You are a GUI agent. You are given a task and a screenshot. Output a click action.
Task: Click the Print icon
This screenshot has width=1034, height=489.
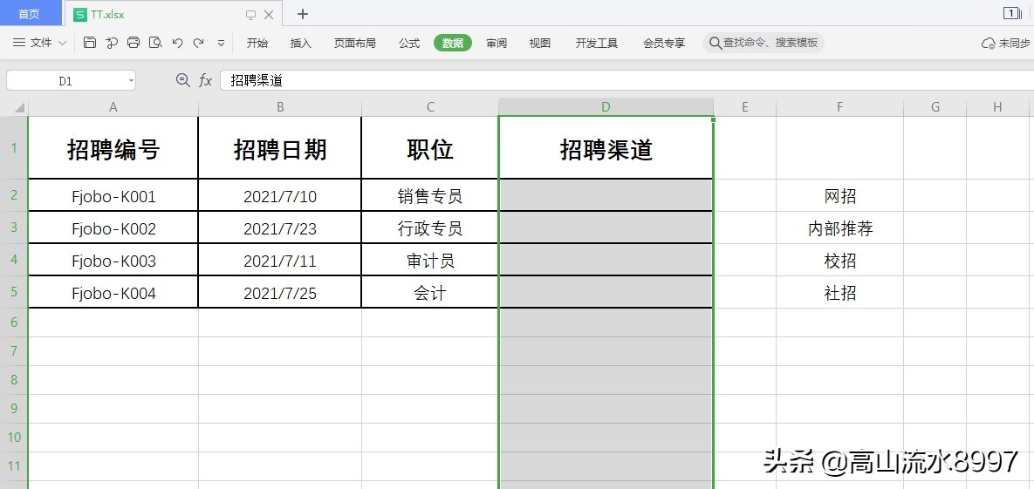(x=134, y=43)
